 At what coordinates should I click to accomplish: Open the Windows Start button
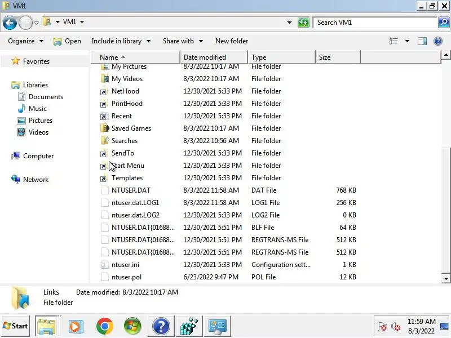[16, 326]
